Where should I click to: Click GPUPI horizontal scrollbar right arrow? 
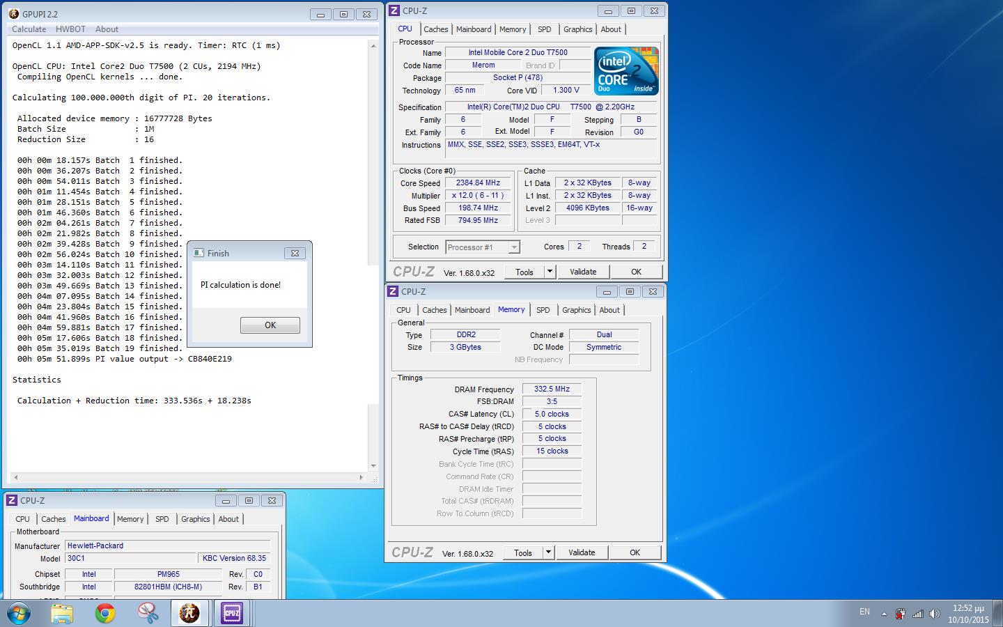tap(361, 478)
